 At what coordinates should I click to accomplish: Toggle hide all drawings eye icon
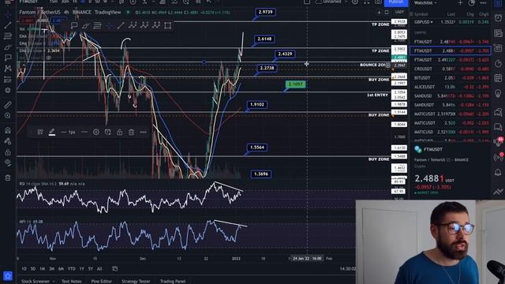(8, 163)
